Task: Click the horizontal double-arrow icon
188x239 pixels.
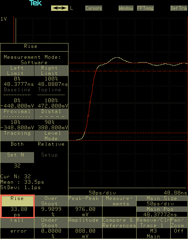Action: point(60,8)
